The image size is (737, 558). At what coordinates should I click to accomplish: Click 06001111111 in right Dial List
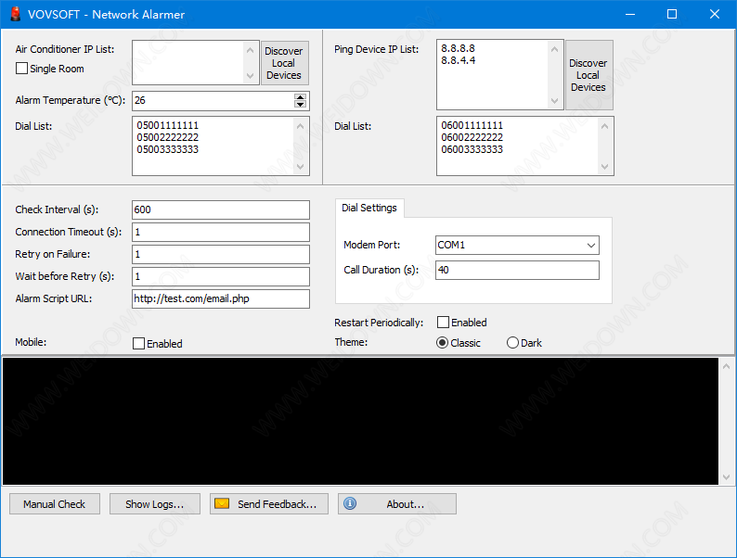coord(472,125)
